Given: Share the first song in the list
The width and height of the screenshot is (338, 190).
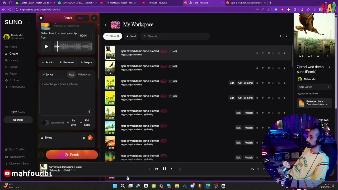Looking at the screenshot, I should pyautogui.click(x=279, y=53).
